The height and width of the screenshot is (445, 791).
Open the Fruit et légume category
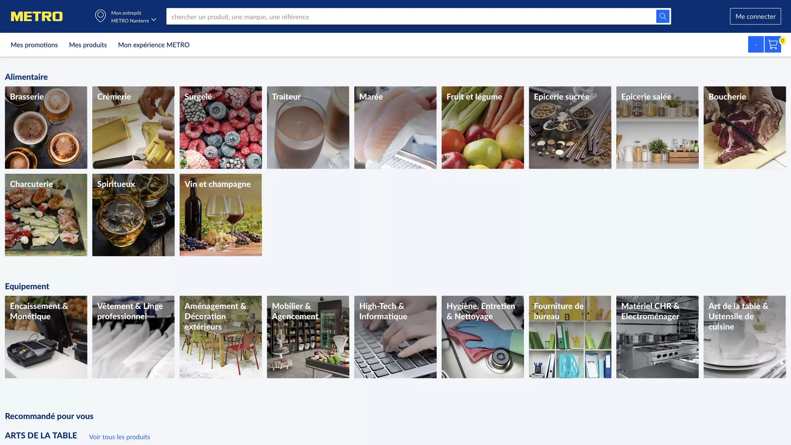coord(483,127)
